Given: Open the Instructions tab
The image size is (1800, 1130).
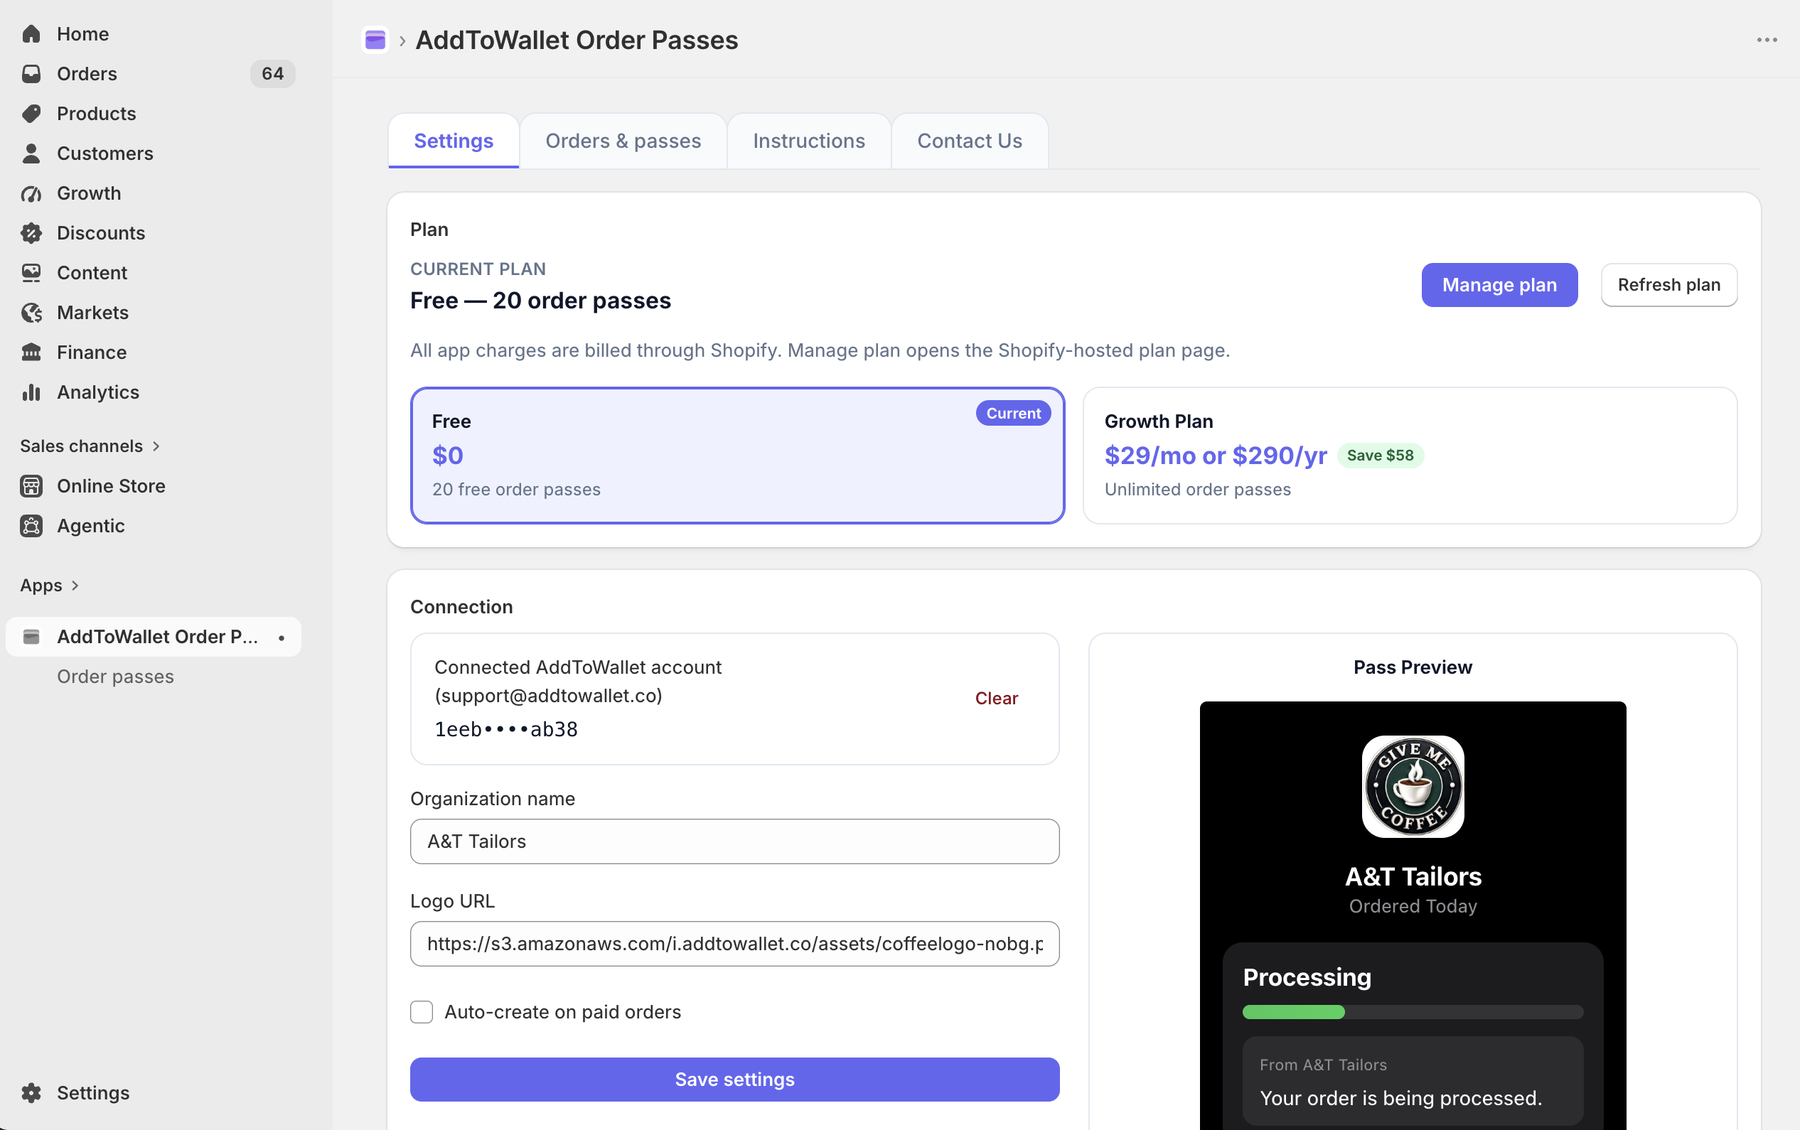Looking at the screenshot, I should coord(809,141).
